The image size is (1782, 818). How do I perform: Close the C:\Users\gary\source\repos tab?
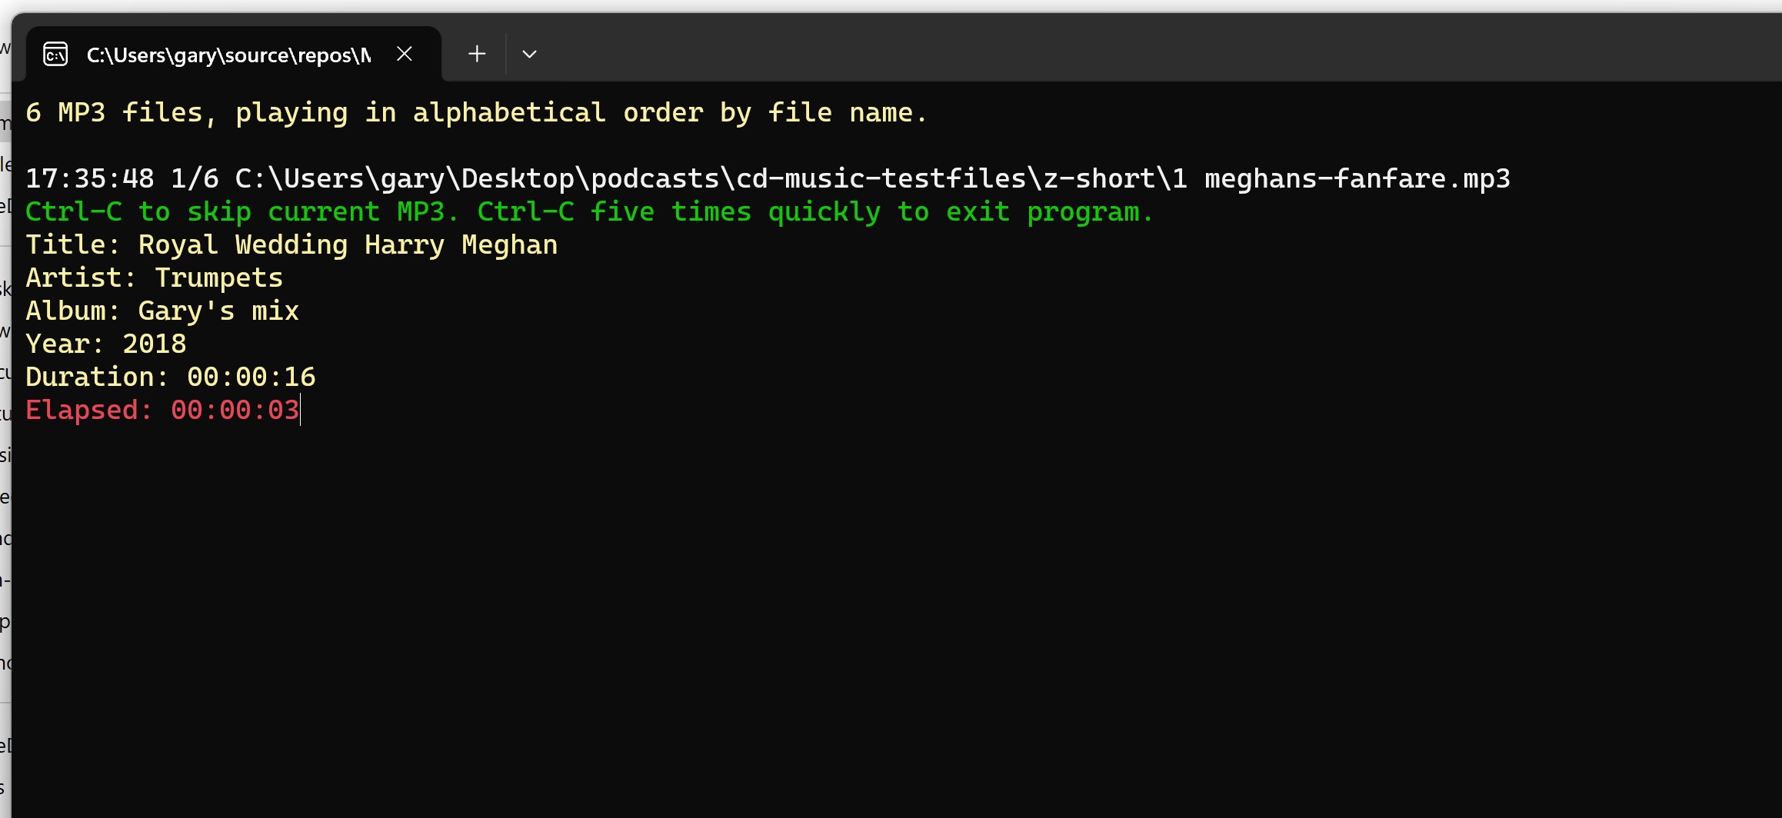pos(405,54)
